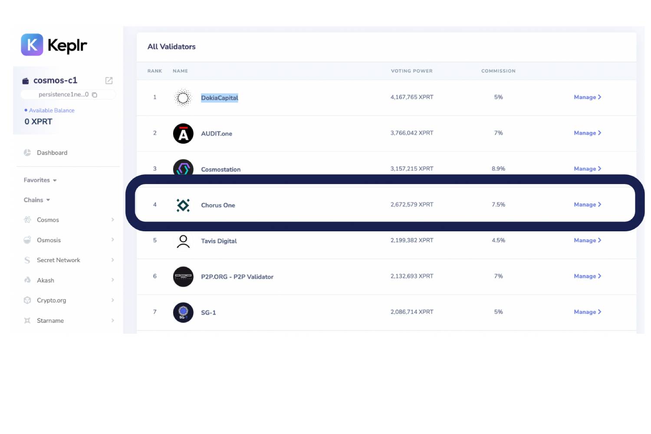Click the Chorus One validator logo

pyautogui.click(x=183, y=205)
